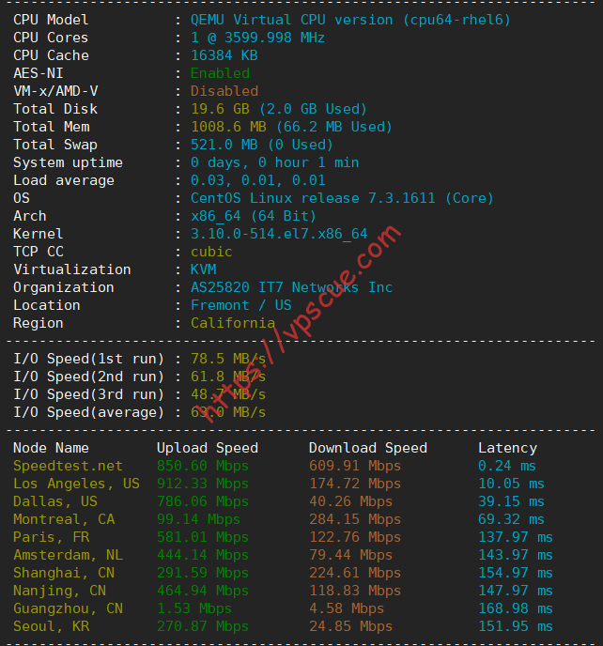The image size is (603, 646).
Task: Click the Guangzhou, CN node name
Action: (68, 608)
